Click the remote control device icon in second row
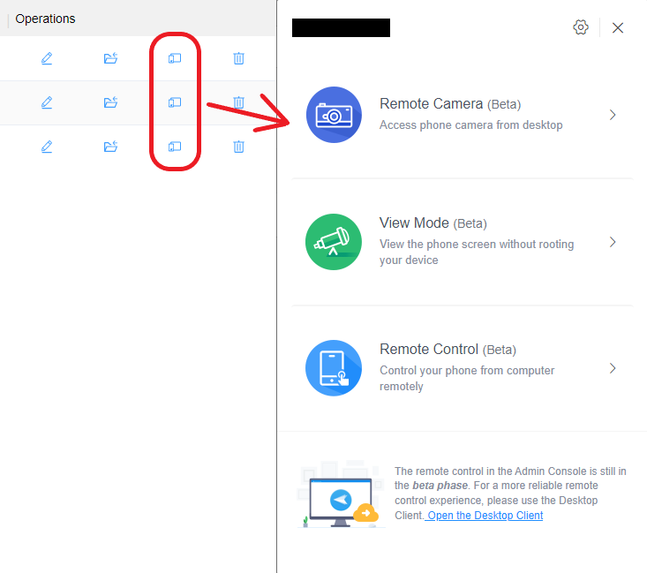Screen dimensions: 647x573 pyautogui.click(x=175, y=102)
